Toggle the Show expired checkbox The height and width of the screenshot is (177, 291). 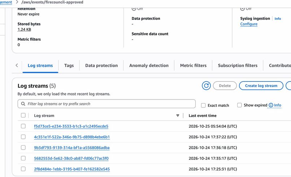pyautogui.click(x=239, y=105)
